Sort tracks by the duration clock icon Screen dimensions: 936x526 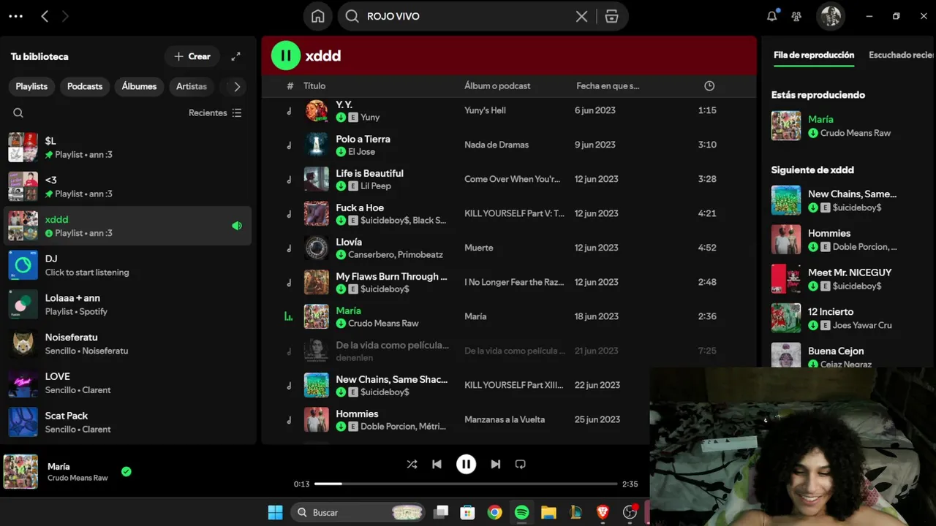click(x=709, y=86)
